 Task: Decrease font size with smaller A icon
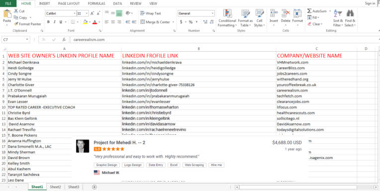coord(98,13)
